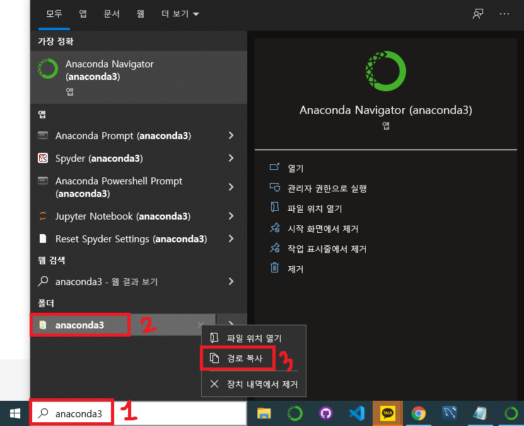Click the magnifier icon in the taskbar search box
524x426 pixels.
coord(43,413)
